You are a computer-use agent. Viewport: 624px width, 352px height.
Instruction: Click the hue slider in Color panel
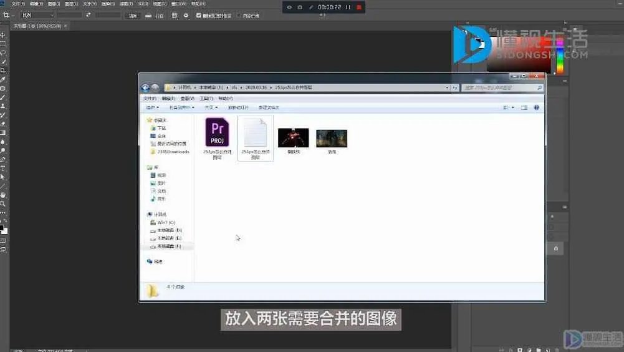[560, 56]
